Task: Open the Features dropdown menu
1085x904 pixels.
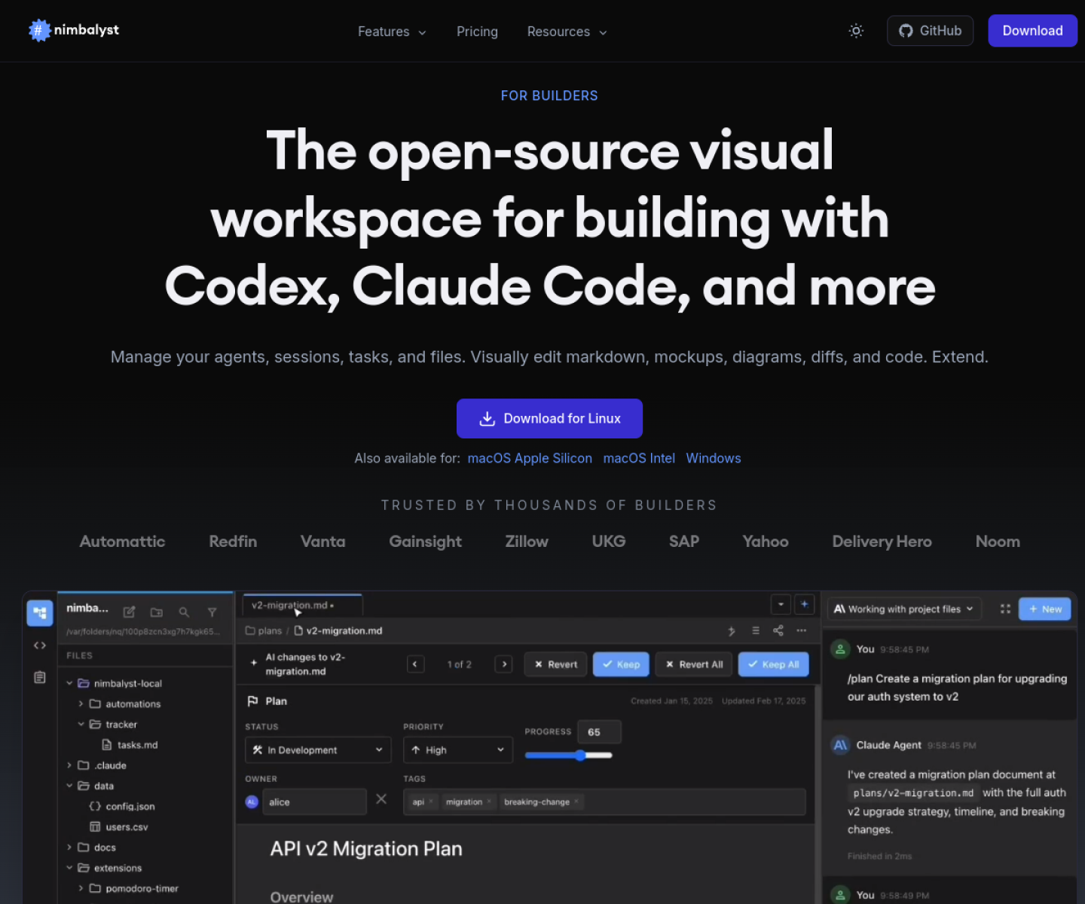Action: tap(392, 32)
